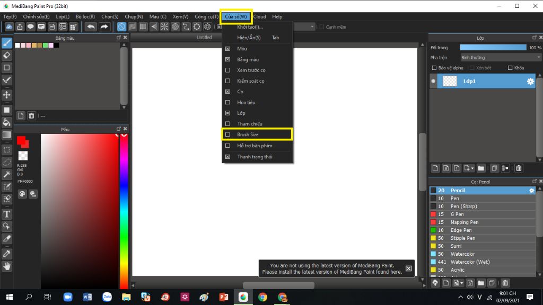Turn snap off in toolbar
Viewport: 543px width, 305px height.
point(121,26)
